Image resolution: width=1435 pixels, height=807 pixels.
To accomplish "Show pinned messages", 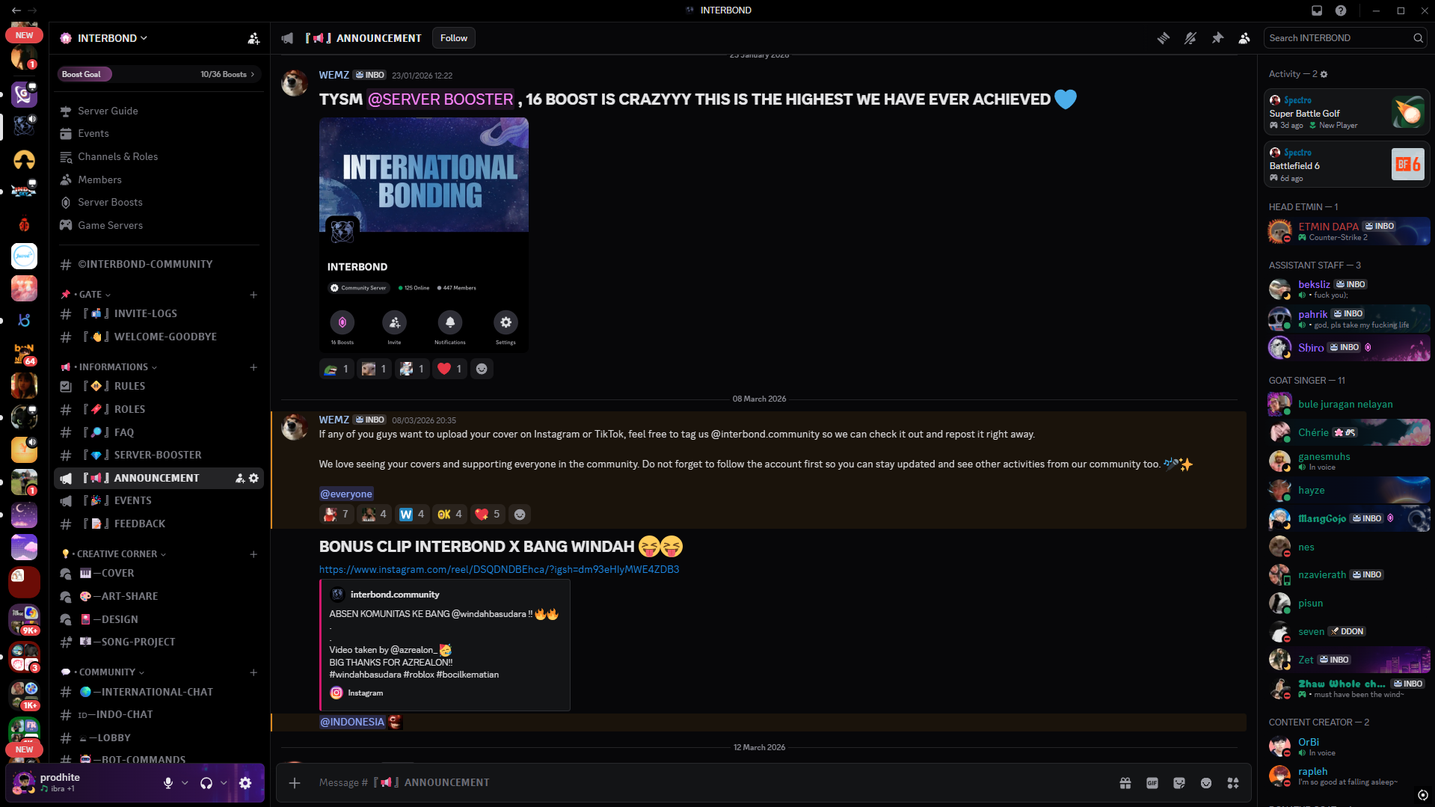I will coord(1217,38).
